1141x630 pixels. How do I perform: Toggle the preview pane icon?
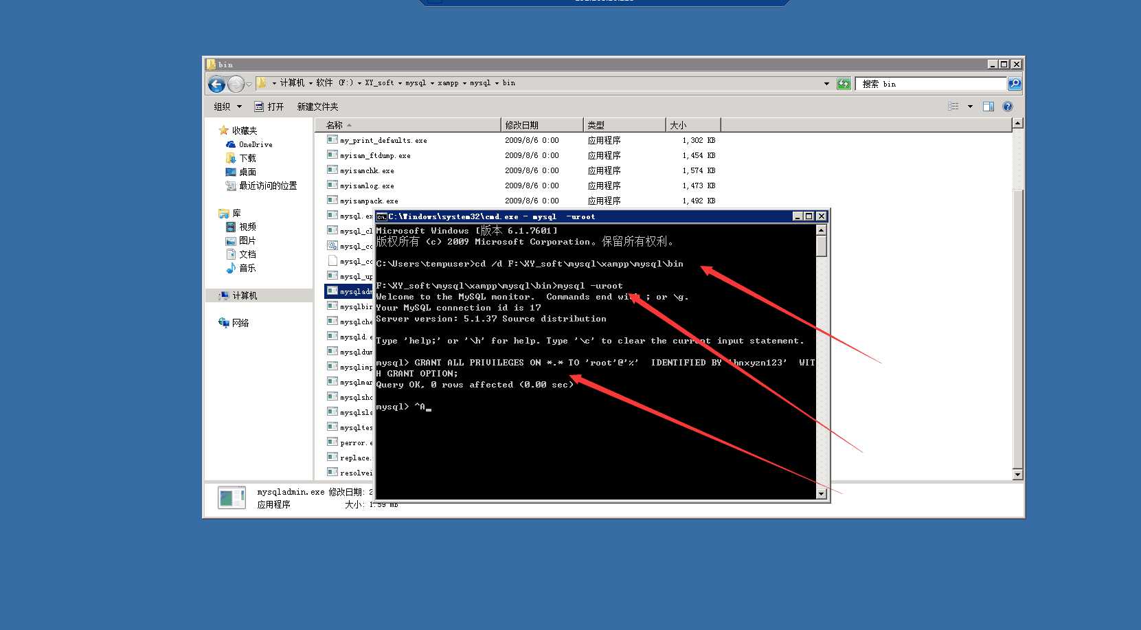989,106
